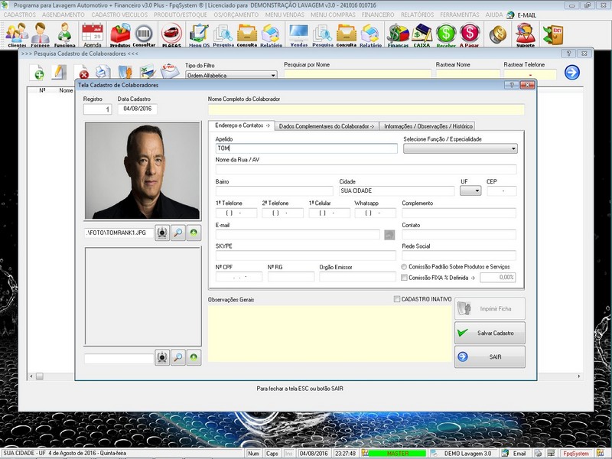Click the delete record red X icon
612x459 pixels.
[81, 73]
